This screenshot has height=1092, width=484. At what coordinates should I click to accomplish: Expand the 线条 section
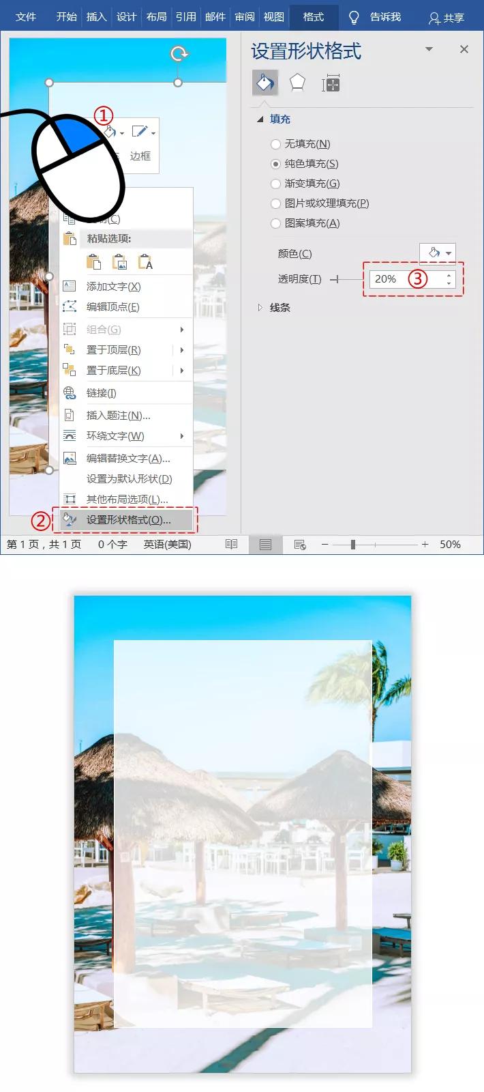260,308
